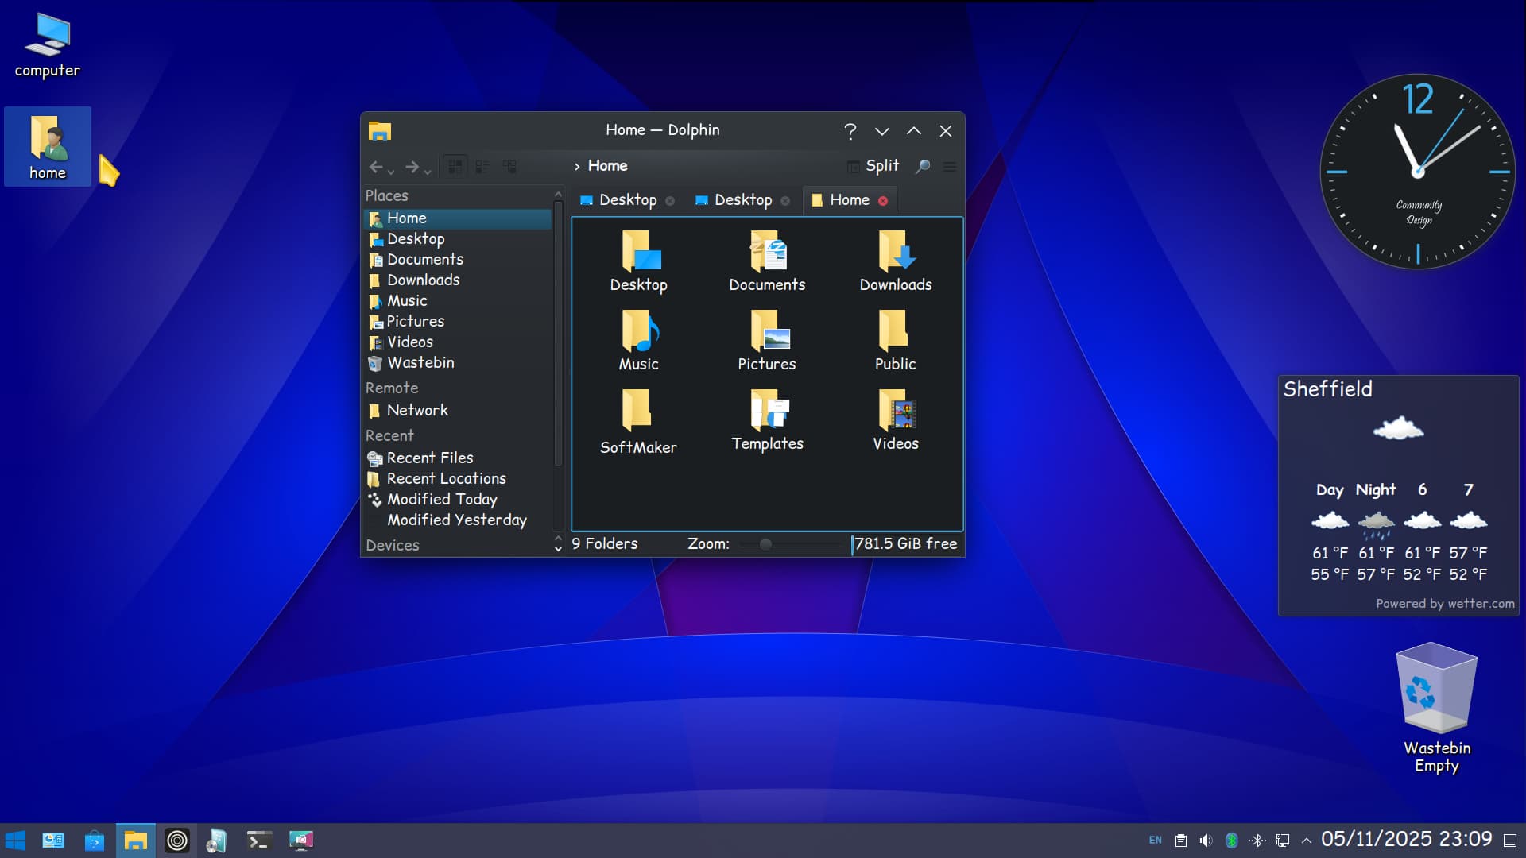Screen dimensions: 1526x858
Task: Switch to Details view mode
Action: coord(509,167)
